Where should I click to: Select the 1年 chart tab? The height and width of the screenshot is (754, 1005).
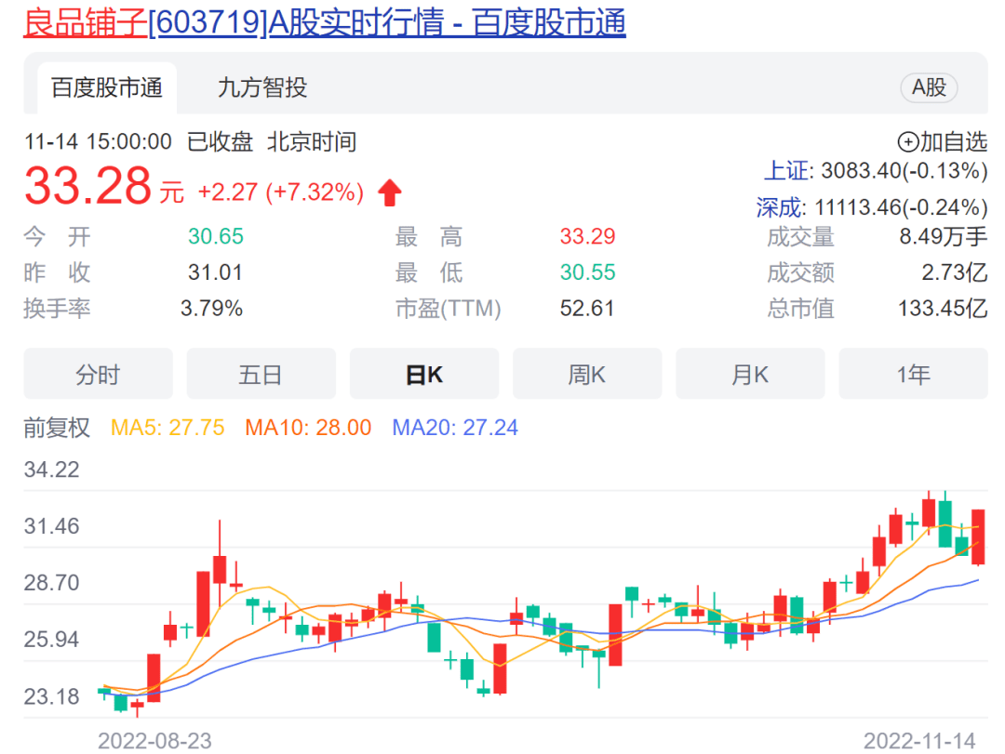pos(914,374)
